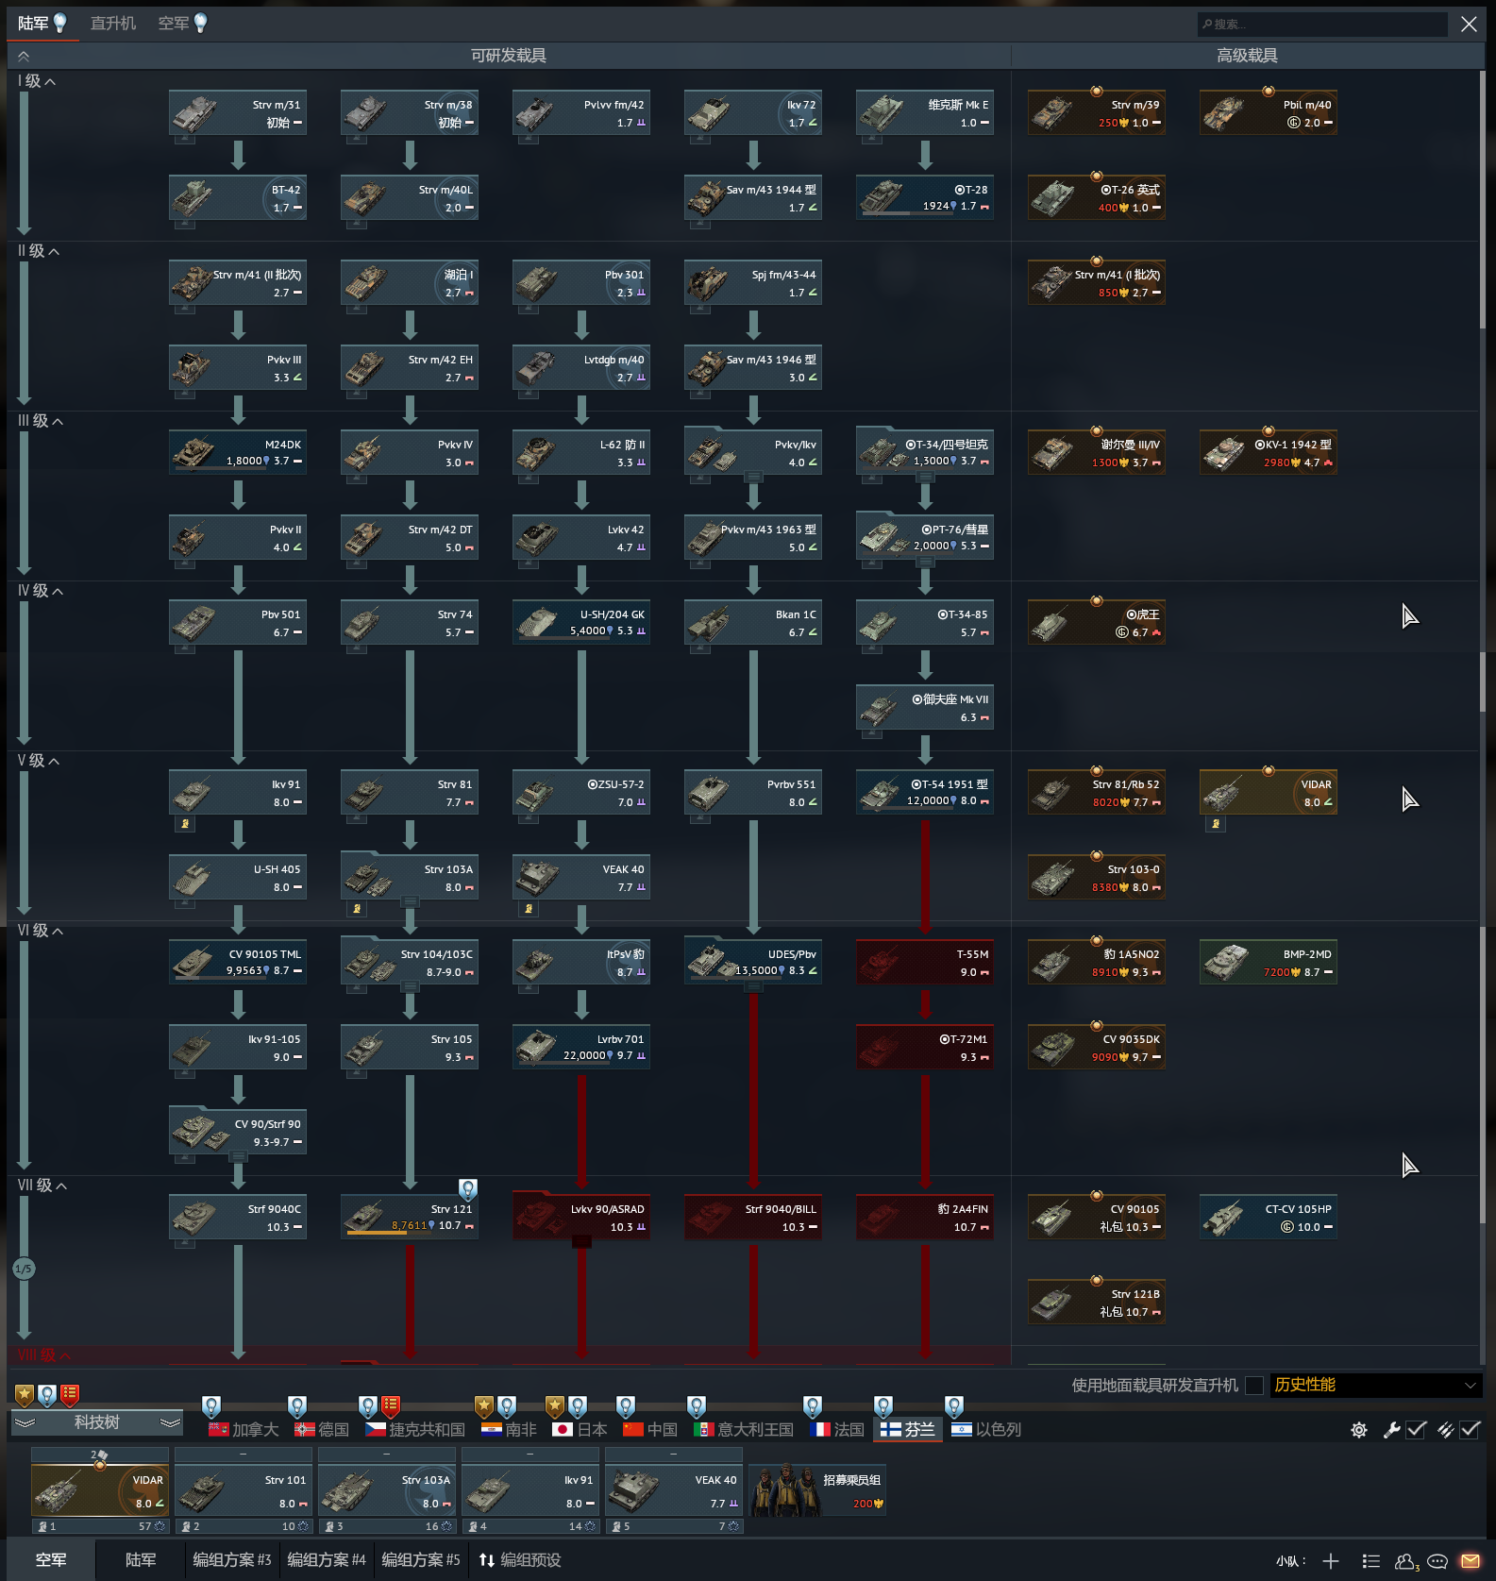
Task: Select the 以色列 nation tab
Action: click(986, 1429)
